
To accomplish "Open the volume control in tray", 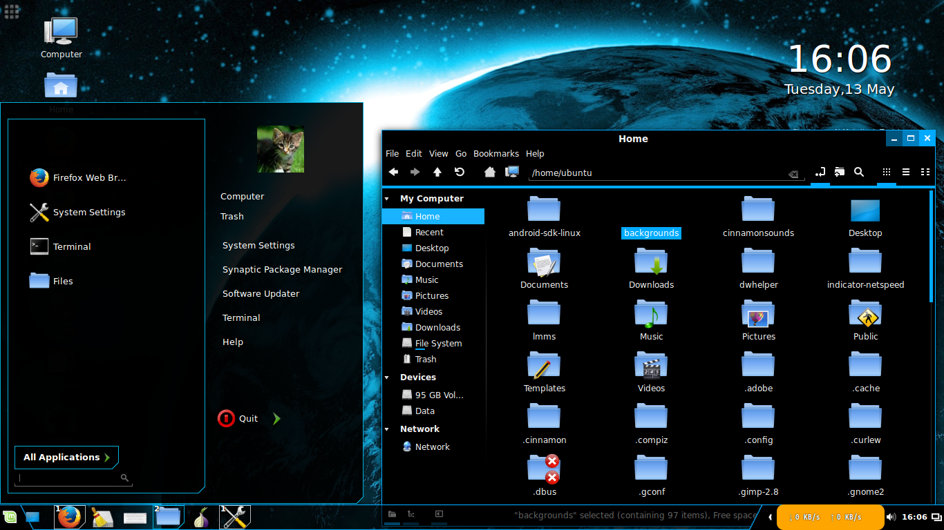I will click(x=891, y=517).
